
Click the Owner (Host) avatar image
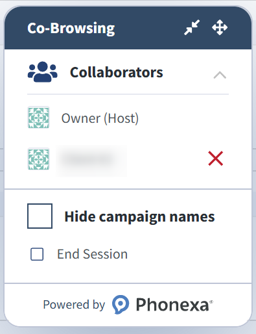pyautogui.click(x=38, y=118)
